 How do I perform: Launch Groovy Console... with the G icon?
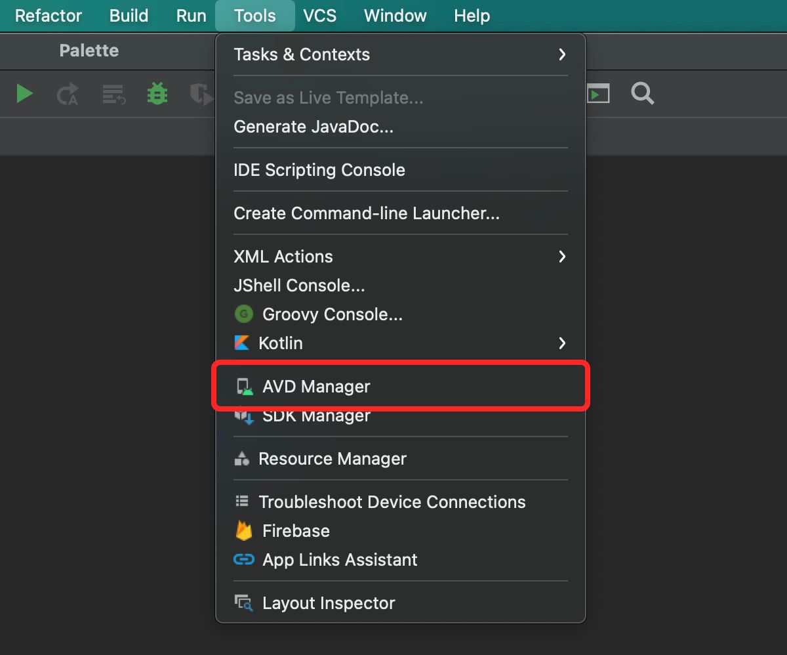click(x=401, y=314)
